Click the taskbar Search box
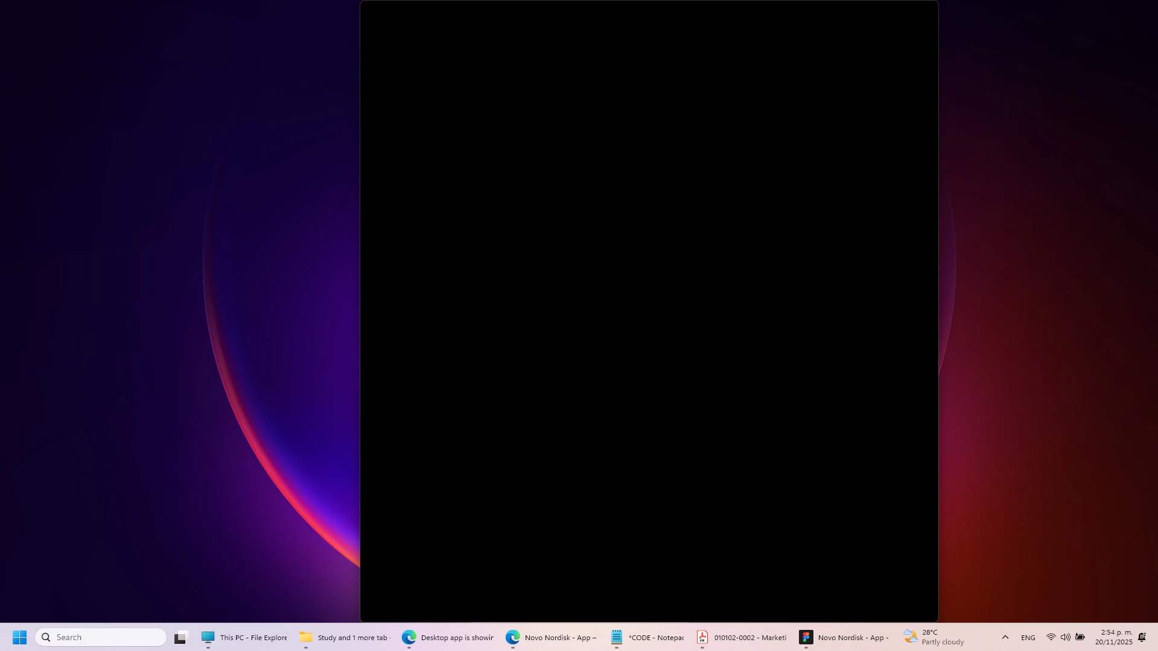Image resolution: width=1158 pixels, height=651 pixels. [101, 637]
